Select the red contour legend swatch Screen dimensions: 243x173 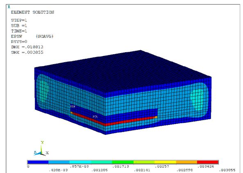tap(208, 162)
